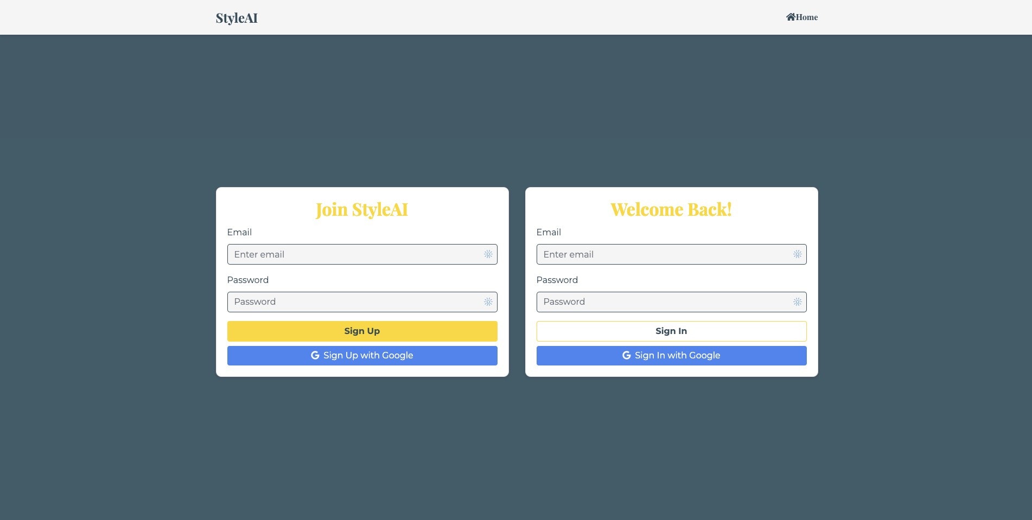Click the Email label in Welcome Back card
The width and height of the screenshot is (1032, 520).
click(549, 232)
